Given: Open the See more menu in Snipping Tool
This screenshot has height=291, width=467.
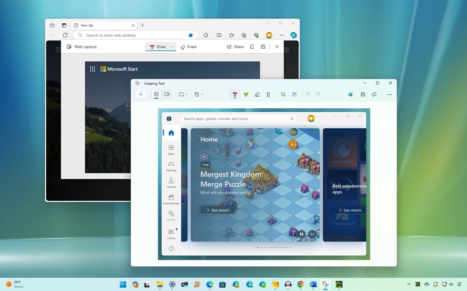Looking at the screenshot, I should (x=390, y=94).
